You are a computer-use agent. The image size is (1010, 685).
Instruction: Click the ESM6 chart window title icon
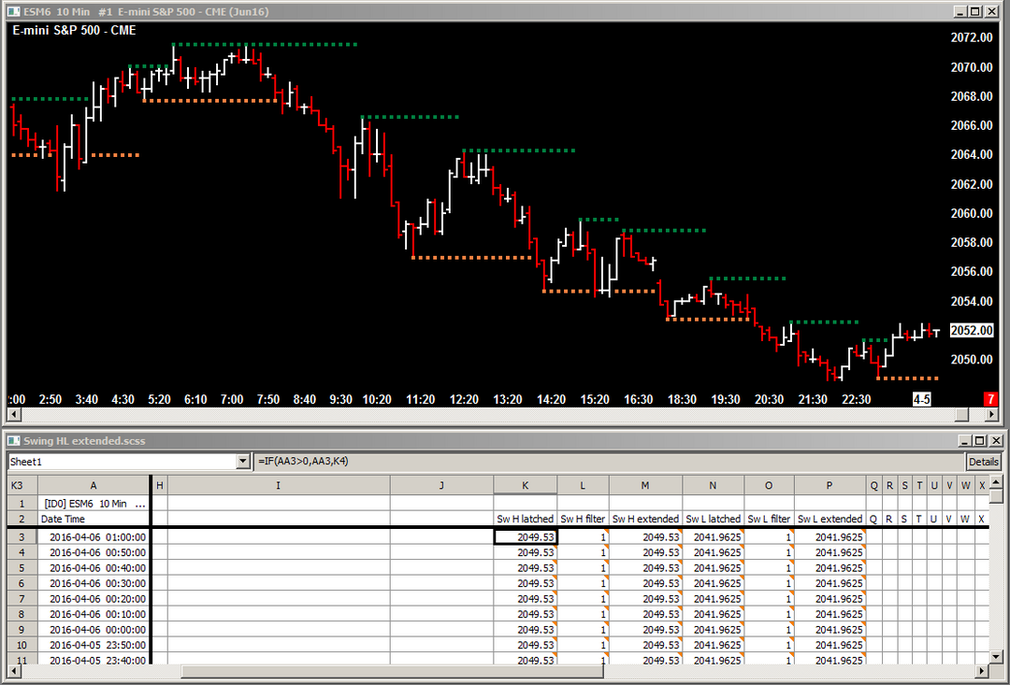pyautogui.click(x=12, y=10)
